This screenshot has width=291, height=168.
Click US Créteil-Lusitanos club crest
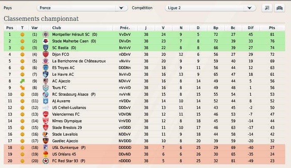pos(46,108)
